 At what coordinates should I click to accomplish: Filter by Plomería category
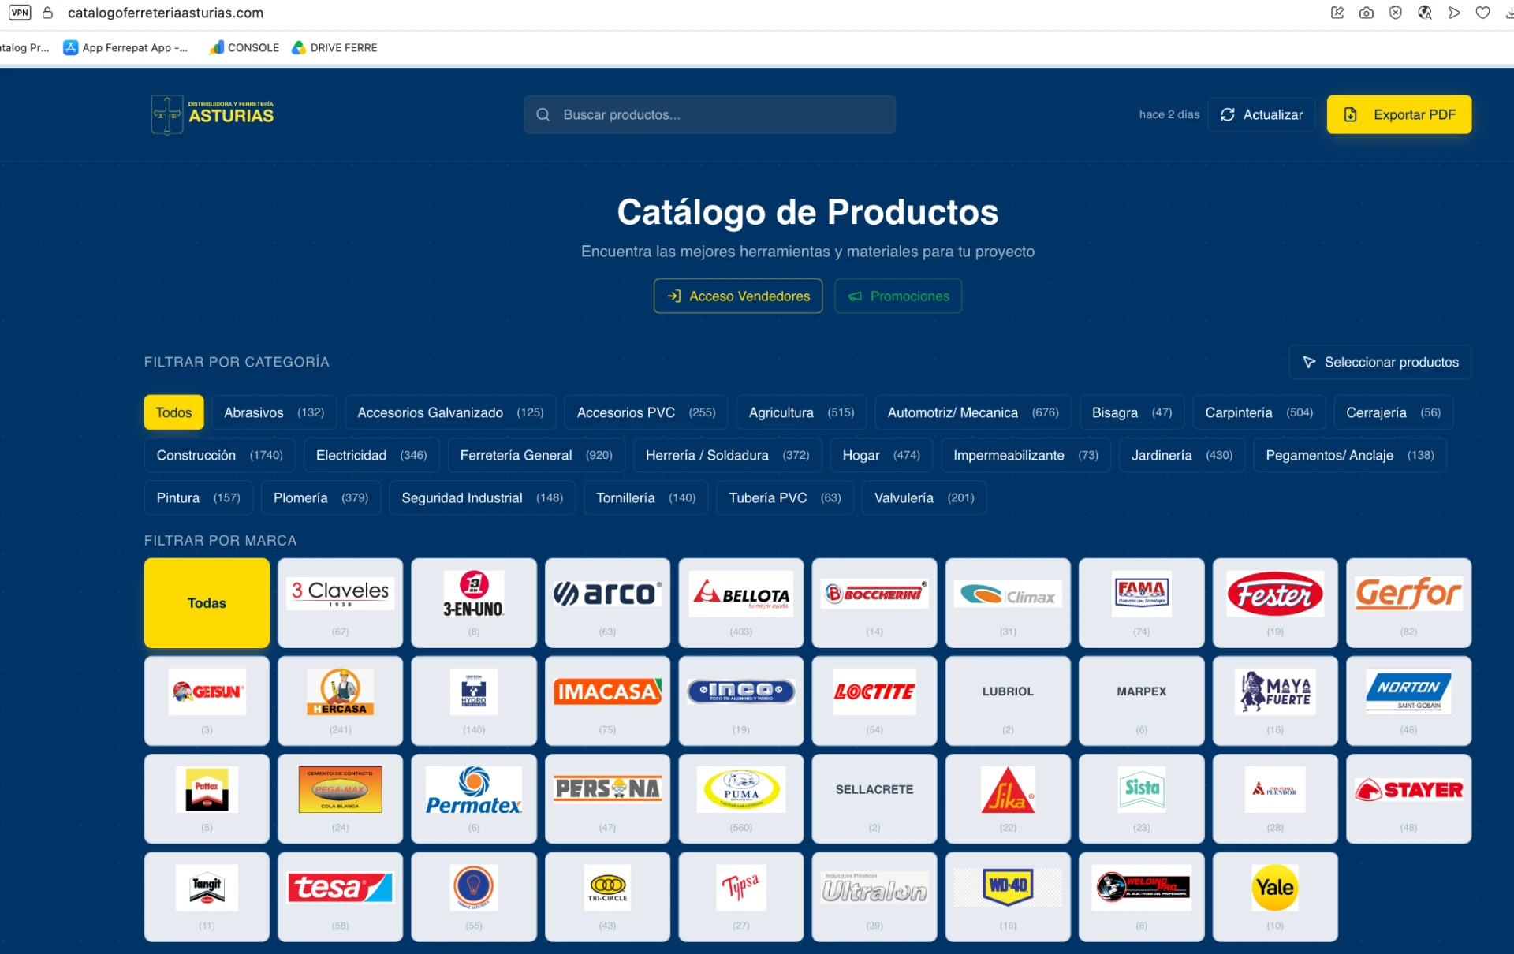tap(320, 497)
